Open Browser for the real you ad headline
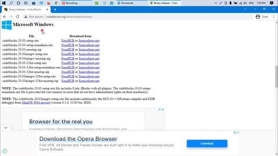 (61, 121)
